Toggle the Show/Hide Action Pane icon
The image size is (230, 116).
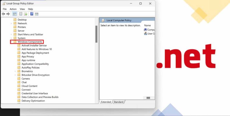36,14
